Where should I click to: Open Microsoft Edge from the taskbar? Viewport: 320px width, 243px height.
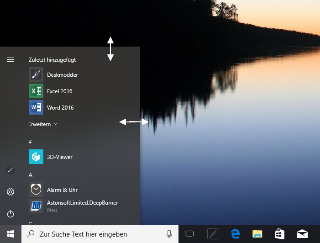point(236,234)
